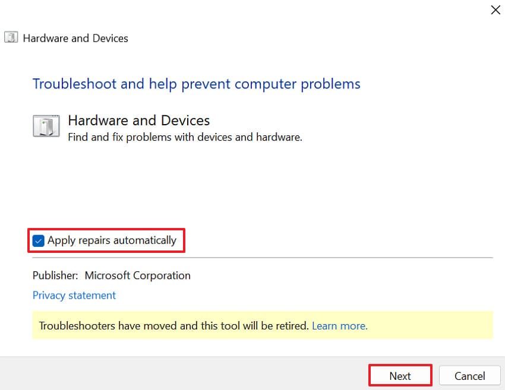Click Next to start the troubleshooter
505x390 pixels.
[x=400, y=375]
